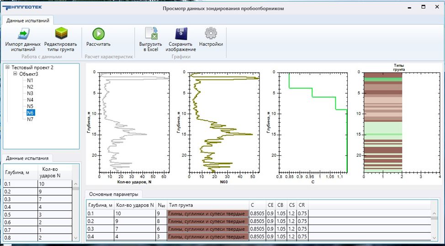Select borehole N1 in the tree

[x=30, y=80]
